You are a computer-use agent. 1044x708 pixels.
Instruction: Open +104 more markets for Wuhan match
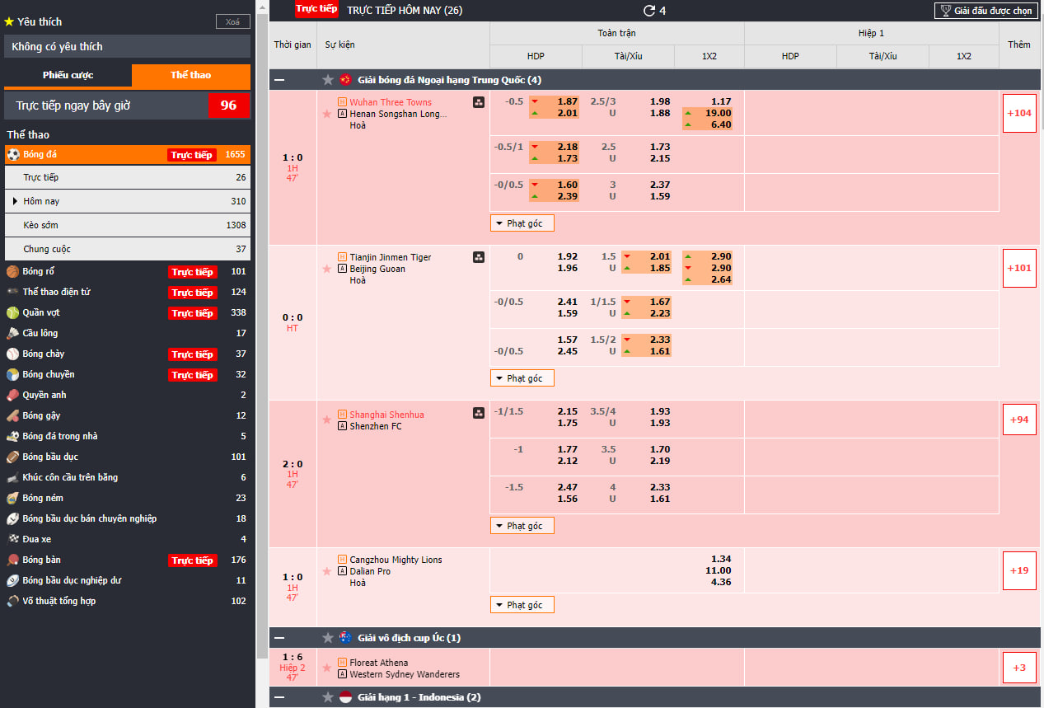coord(1018,113)
